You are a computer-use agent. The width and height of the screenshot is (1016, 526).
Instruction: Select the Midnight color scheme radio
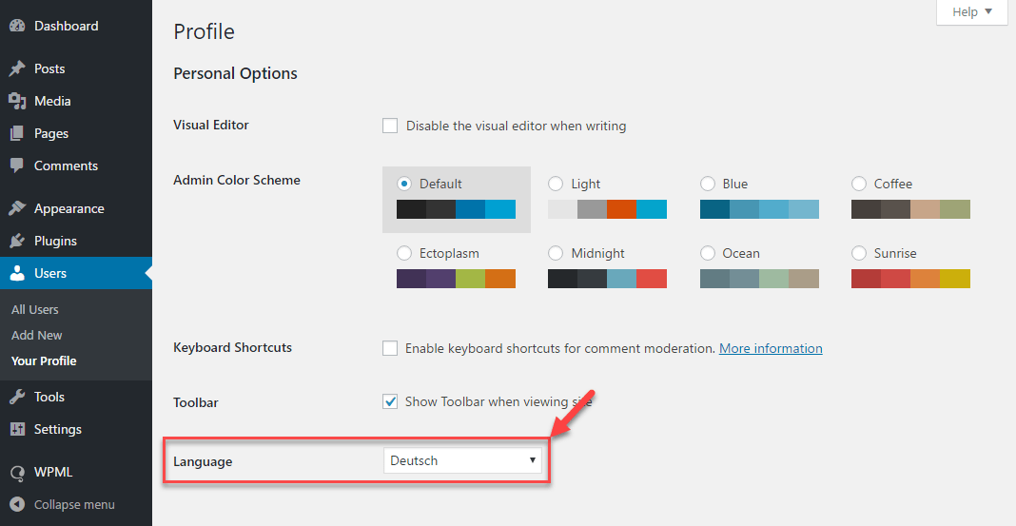click(557, 253)
